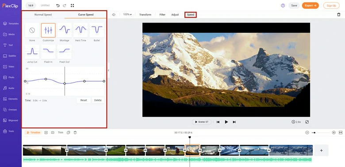
Task: Choose the Hero Time curve preset
Action: pos(81,30)
